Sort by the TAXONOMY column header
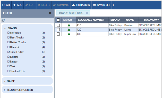 (x=150, y=20)
